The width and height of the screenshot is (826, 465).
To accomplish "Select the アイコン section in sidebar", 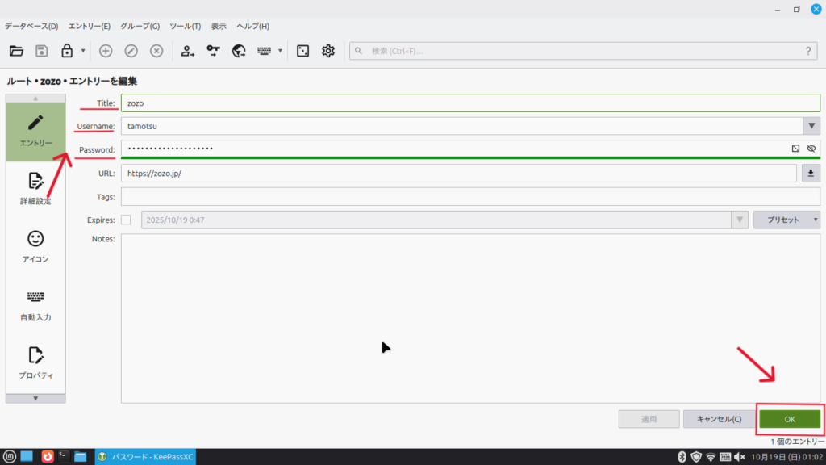I will pos(35,246).
